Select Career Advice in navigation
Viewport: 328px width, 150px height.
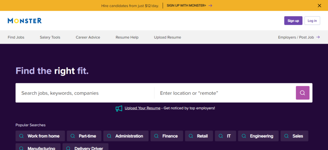(88, 37)
